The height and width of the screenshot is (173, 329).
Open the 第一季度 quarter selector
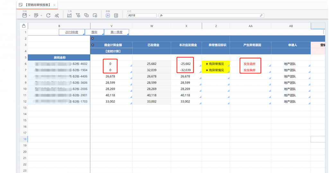pyautogui.click(x=116, y=32)
